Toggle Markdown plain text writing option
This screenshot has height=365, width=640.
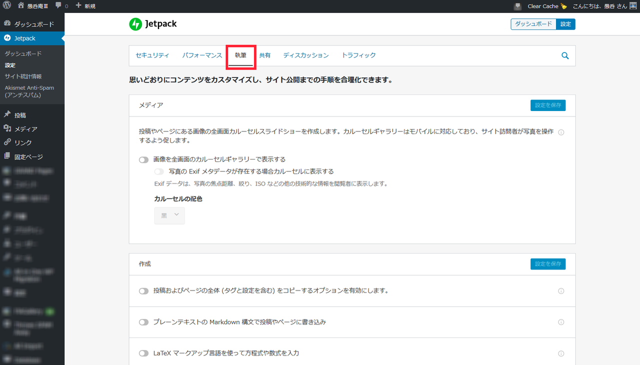(144, 322)
